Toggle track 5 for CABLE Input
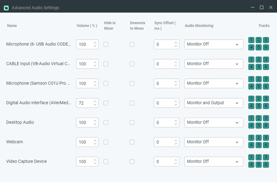Screen dimensions: 277x182 [x=259, y=67]
